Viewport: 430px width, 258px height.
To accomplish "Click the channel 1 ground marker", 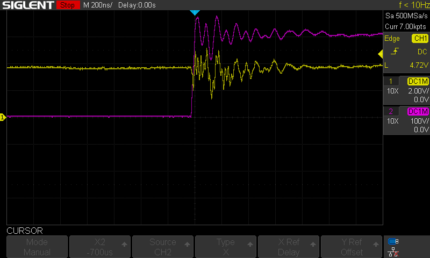I will 3,117.
